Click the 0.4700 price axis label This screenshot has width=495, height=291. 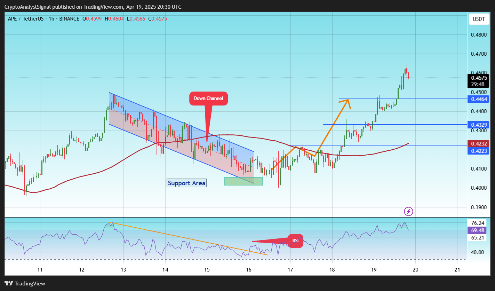point(479,54)
